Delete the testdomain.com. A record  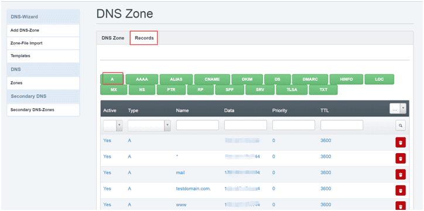click(401, 191)
